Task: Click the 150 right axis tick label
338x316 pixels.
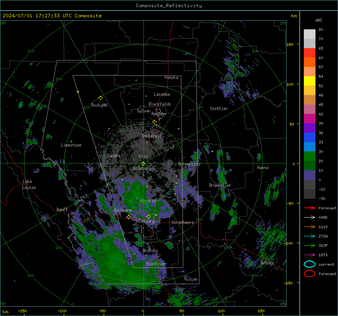Action: (290, 44)
